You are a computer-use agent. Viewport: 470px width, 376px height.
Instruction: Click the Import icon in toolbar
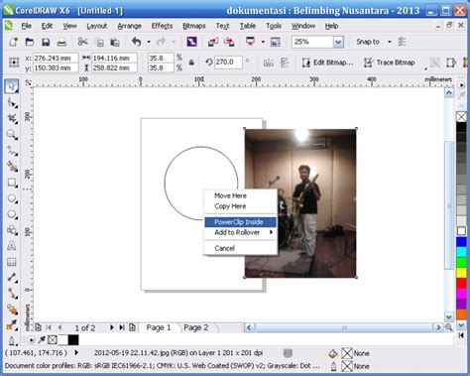(213, 42)
